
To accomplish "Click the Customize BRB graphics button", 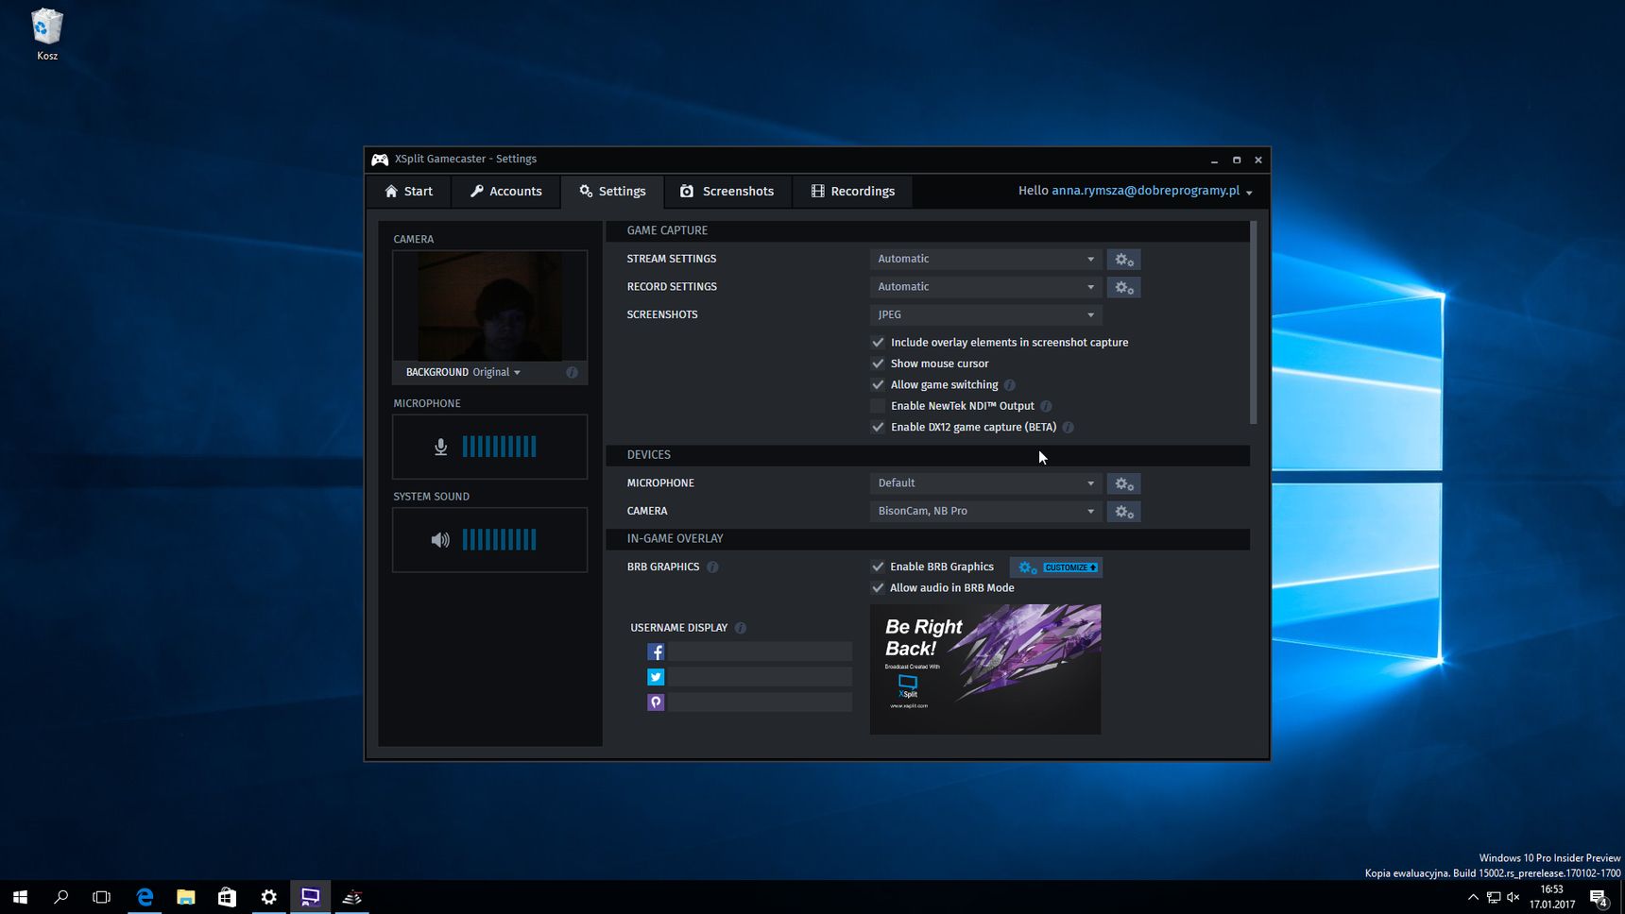I will [x=1056, y=567].
